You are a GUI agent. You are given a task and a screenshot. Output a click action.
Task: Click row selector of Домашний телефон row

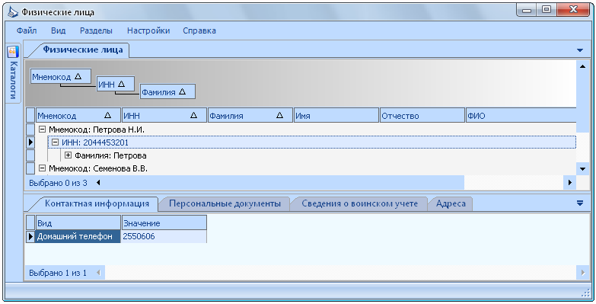point(30,236)
